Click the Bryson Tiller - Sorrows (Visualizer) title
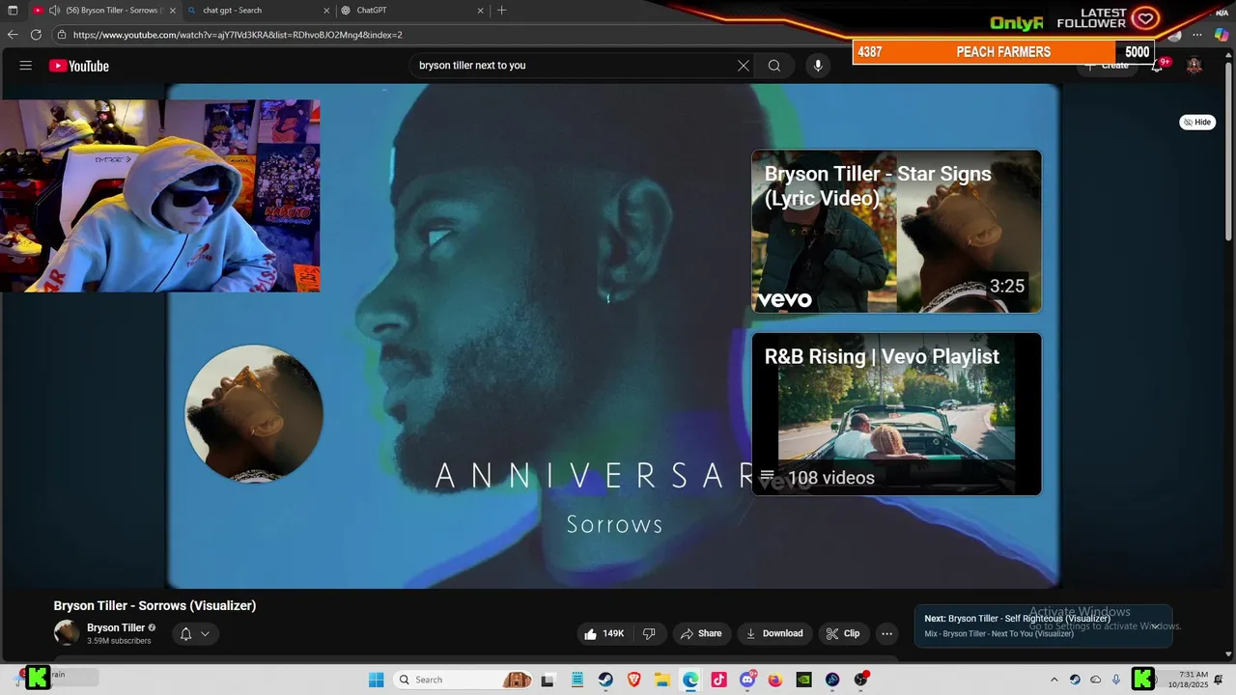 [x=154, y=605]
